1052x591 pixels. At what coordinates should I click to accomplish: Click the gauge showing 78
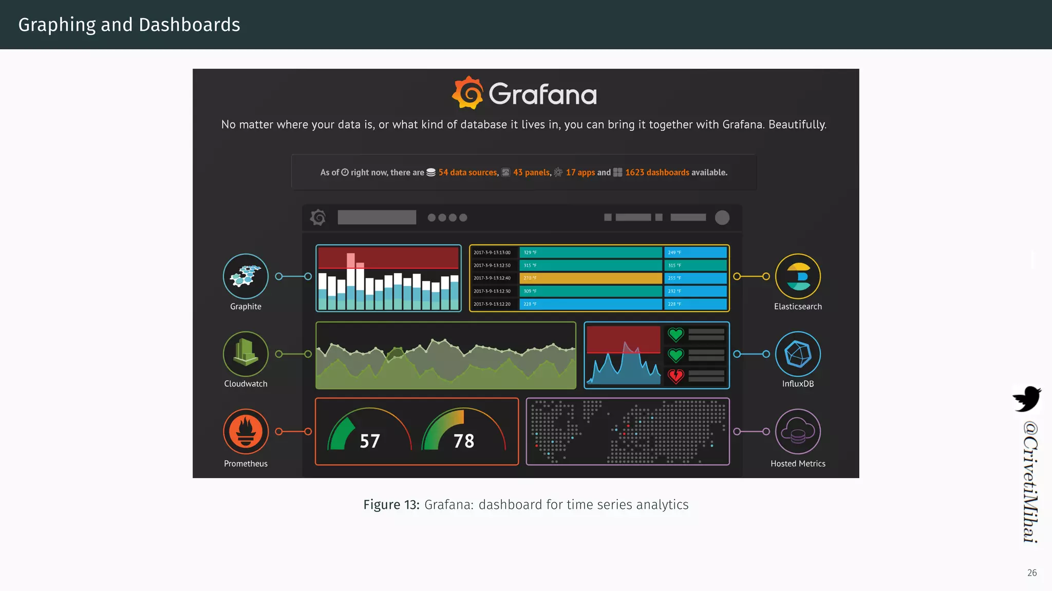tap(464, 430)
